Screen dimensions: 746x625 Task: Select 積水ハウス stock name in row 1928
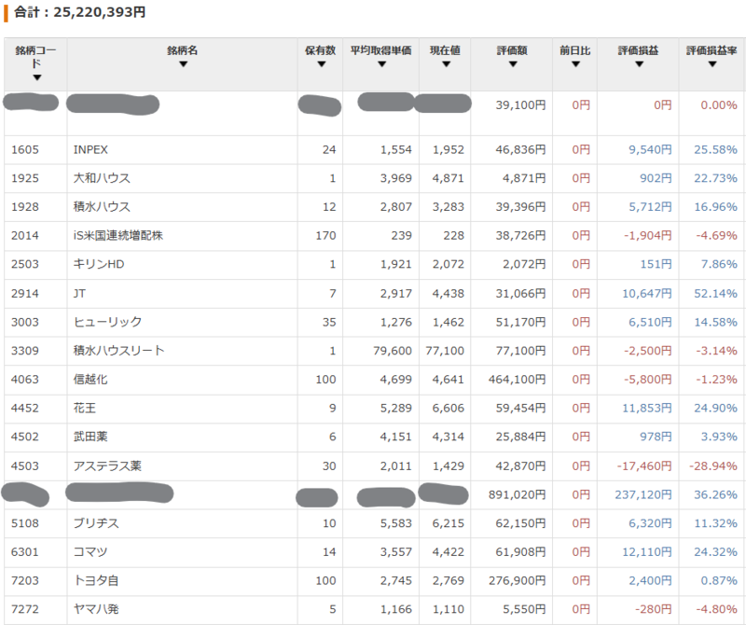102,206
